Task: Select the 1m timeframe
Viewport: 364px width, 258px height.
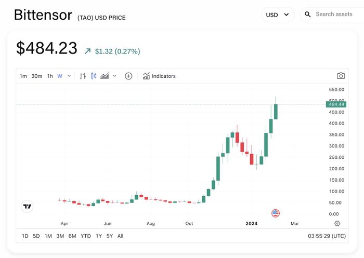Action: pyautogui.click(x=23, y=76)
